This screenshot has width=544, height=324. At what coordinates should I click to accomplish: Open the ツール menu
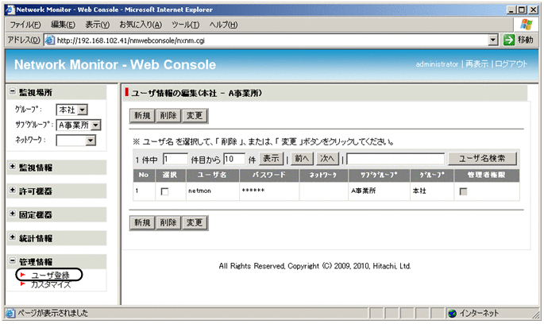tap(186, 25)
